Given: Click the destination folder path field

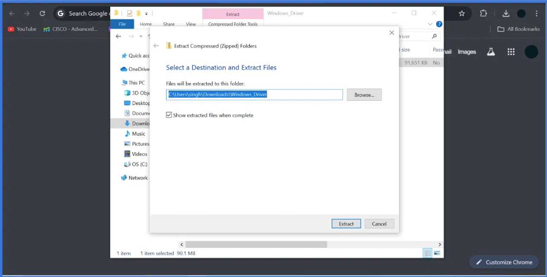Looking at the screenshot, I should pos(254,95).
